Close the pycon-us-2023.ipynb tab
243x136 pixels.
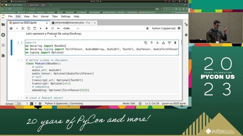coord(47,23)
